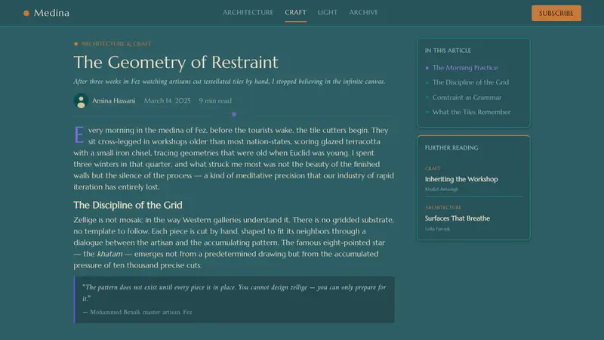
Task: Jump to What the Tiles Remember section
Action: (x=471, y=112)
